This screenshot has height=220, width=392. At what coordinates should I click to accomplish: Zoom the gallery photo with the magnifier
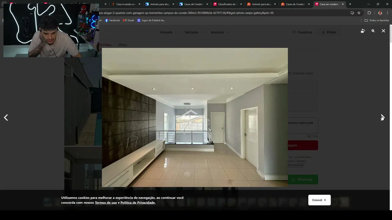pos(373,31)
